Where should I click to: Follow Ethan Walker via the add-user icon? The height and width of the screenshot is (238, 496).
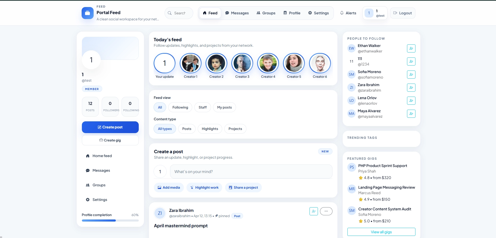point(411,48)
